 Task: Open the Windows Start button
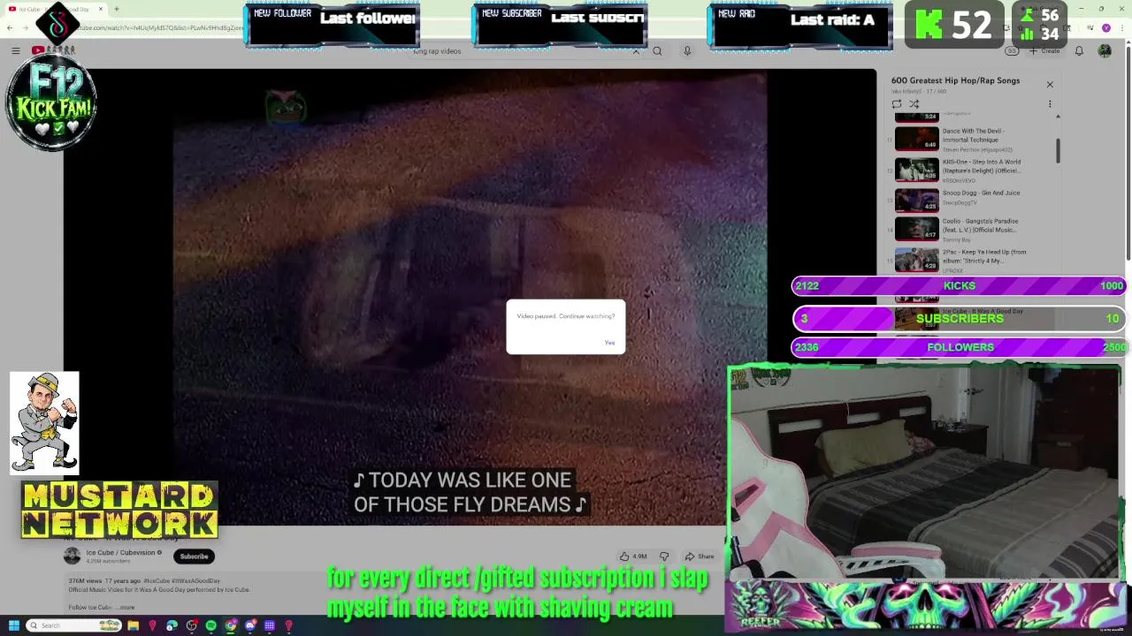(x=13, y=625)
